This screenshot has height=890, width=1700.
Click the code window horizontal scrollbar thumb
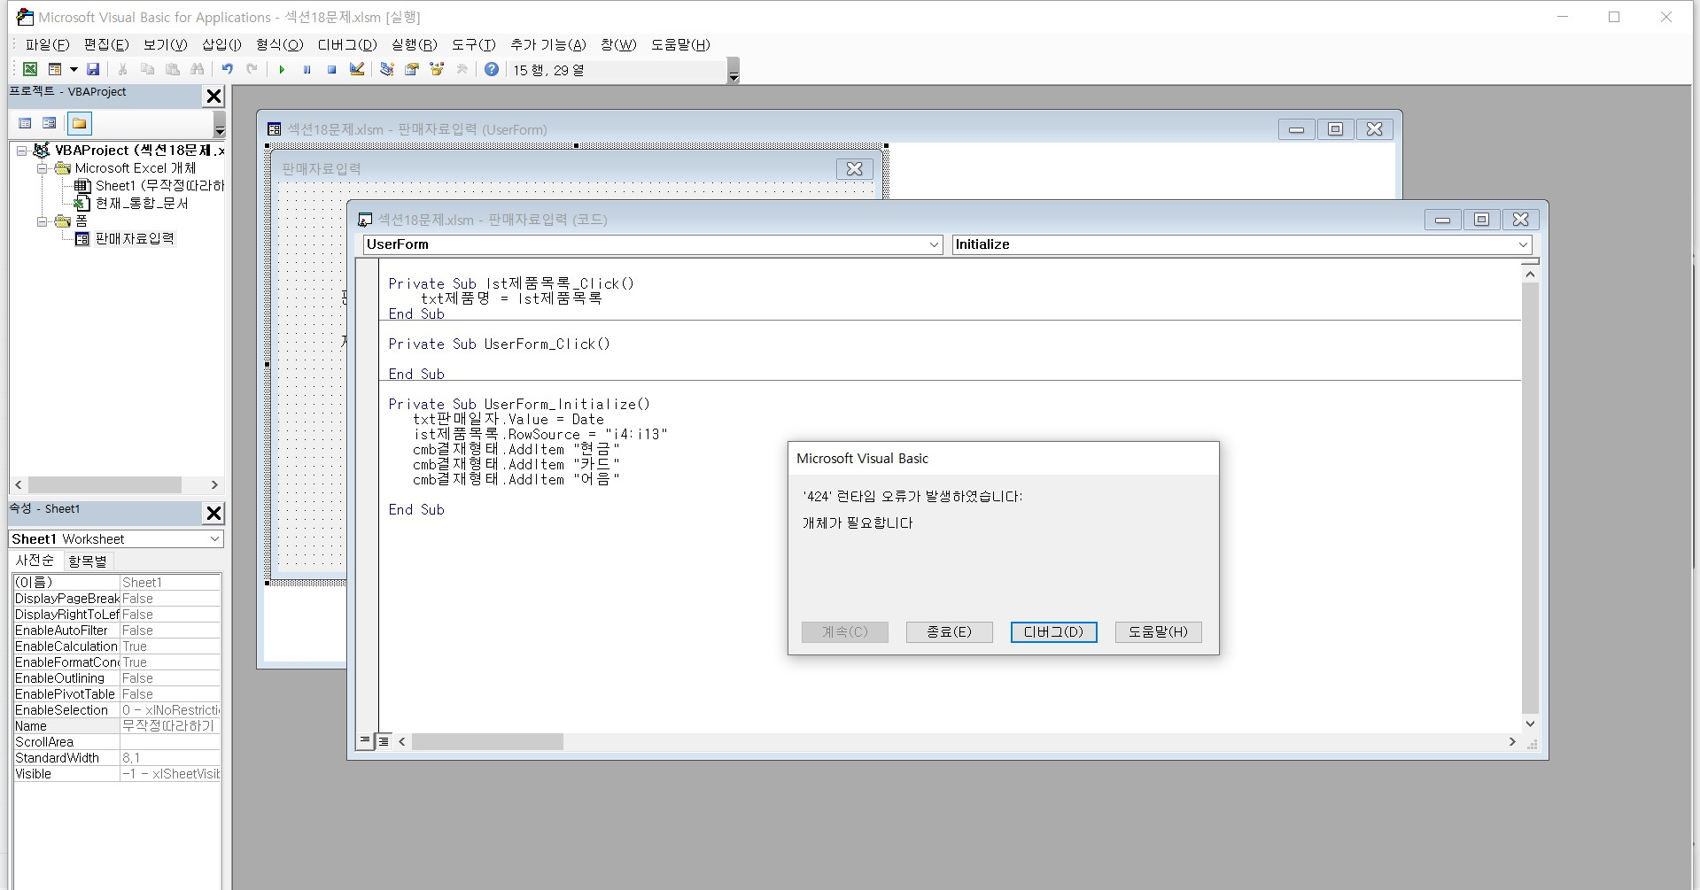coord(487,741)
